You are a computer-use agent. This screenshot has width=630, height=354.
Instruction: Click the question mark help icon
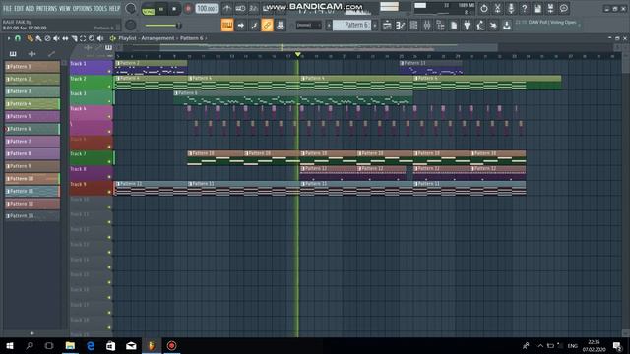(525, 9)
